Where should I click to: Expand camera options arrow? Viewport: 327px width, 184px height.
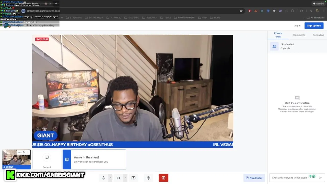click(x=125, y=178)
